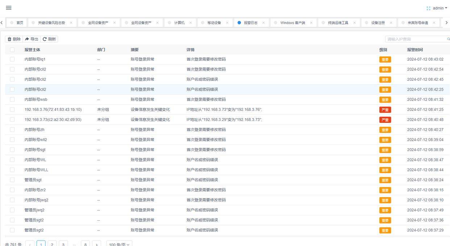Viewport: 450px width, 246px height.
Task: Click the 严重 badge for 192.168.3.76 row
Action: (x=385, y=110)
